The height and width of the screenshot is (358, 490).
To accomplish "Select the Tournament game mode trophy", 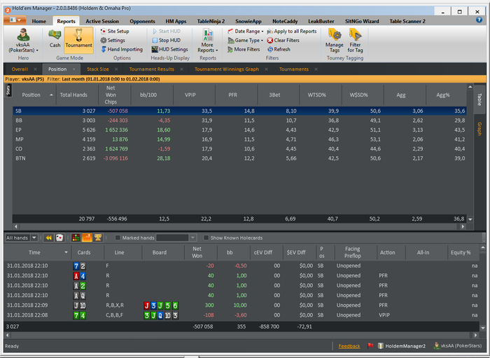I will tap(78, 40).
